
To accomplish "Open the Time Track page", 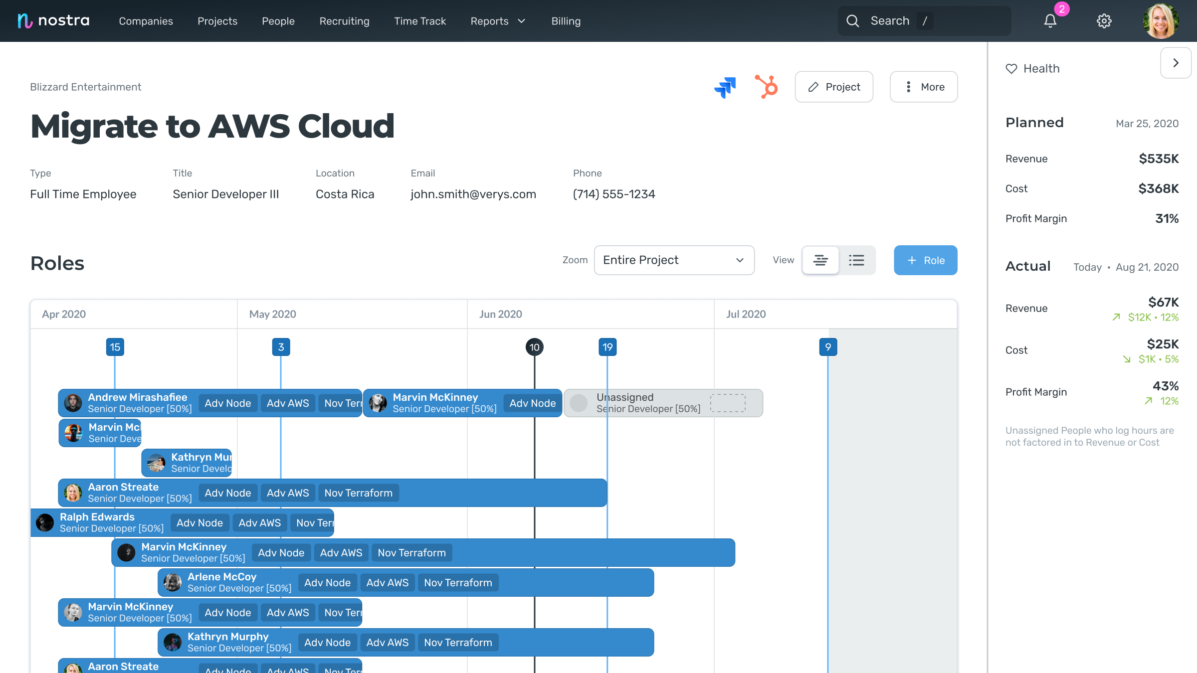I will pos(420,21).
